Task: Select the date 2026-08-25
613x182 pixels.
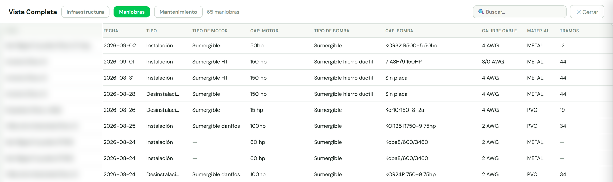Action: pyautogui.click(x=119, y=126)
